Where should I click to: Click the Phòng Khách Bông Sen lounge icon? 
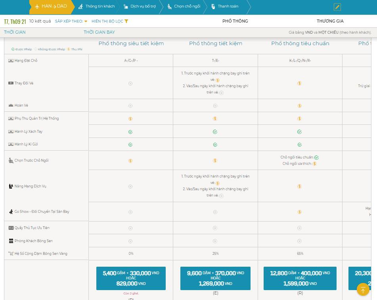coord(11,241)
